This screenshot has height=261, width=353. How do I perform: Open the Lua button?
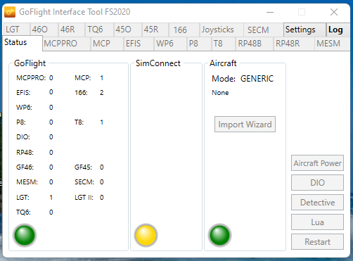coord(317,222)
